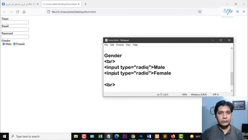Close the form.html browser tab
The image size is (248, 140).
click(x=79, y=4)
